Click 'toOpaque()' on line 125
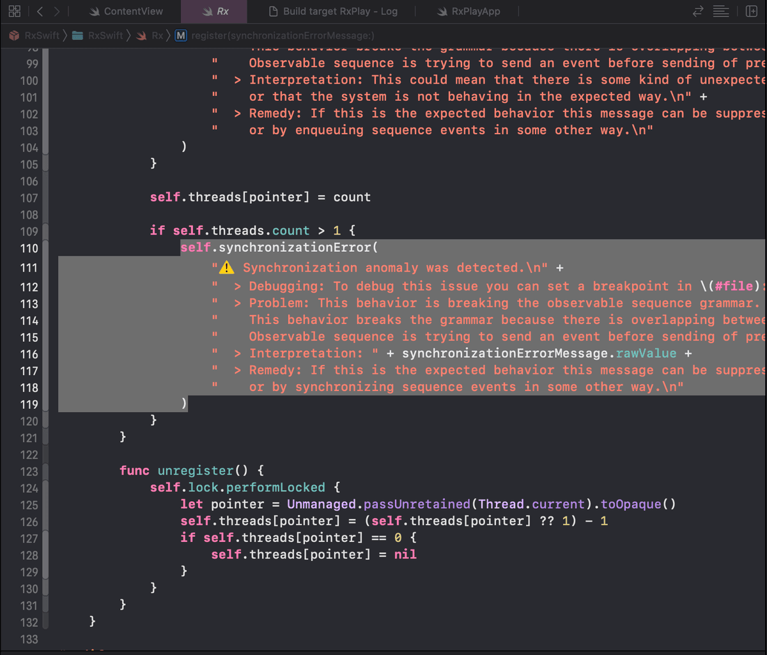 [638, 504]
